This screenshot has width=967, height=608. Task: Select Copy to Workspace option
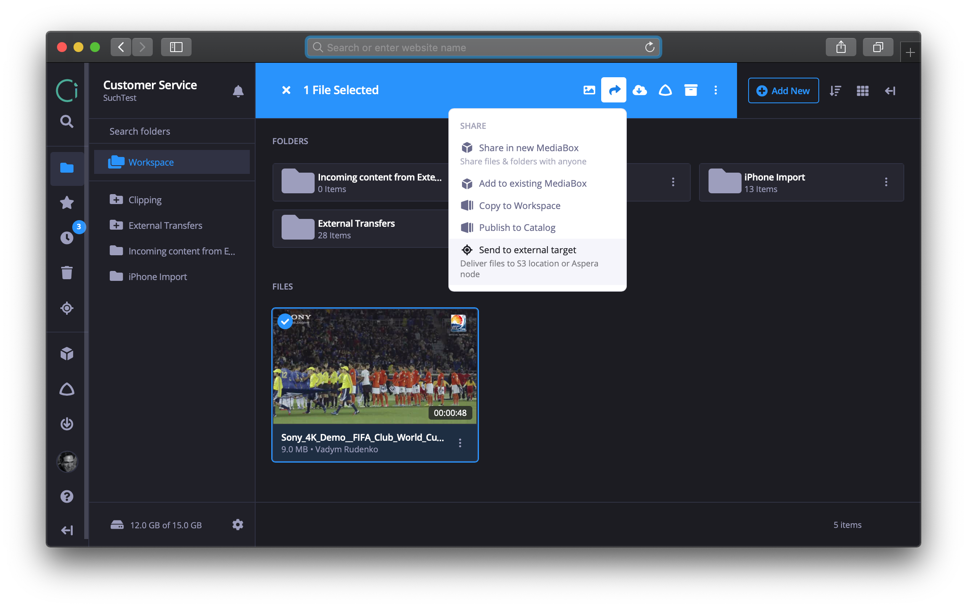[x=537, y=206]
